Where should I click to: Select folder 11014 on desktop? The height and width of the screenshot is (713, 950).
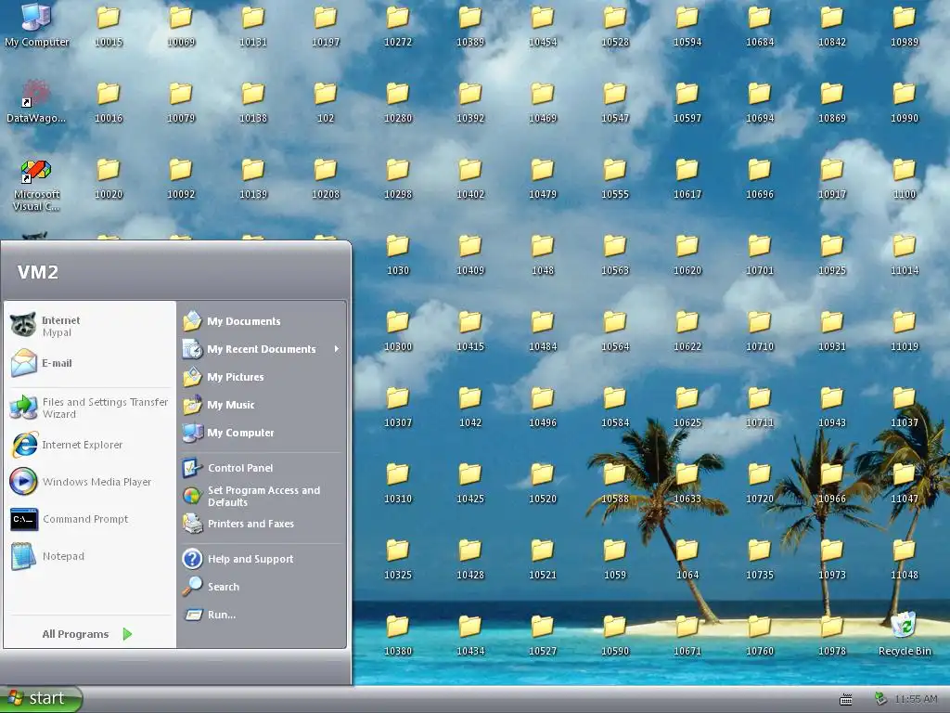click(x=904, y=254)
